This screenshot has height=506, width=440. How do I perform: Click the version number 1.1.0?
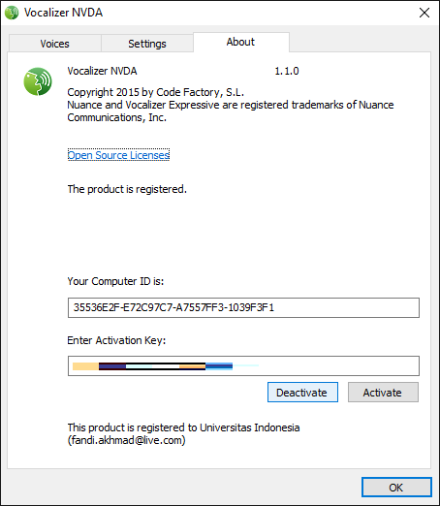pos(287,71)
